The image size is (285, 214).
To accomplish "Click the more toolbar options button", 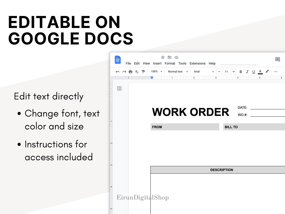I will click(x=275, y=71).
